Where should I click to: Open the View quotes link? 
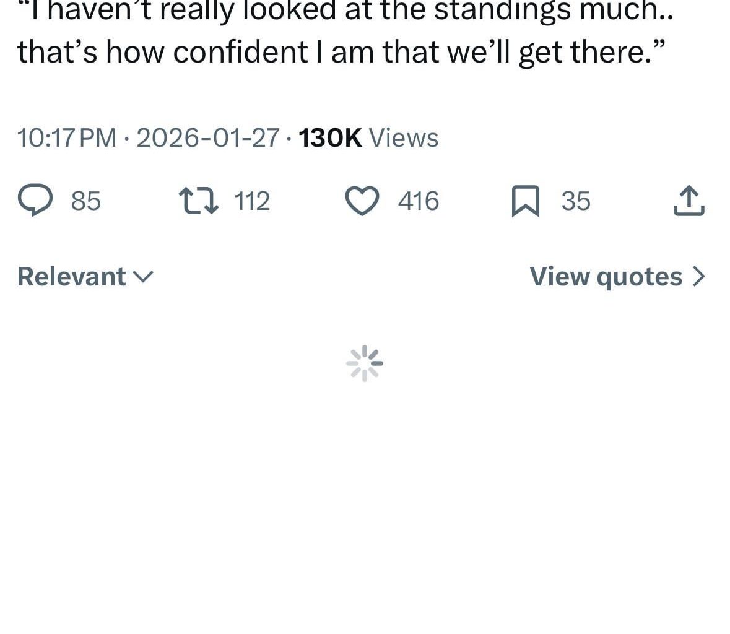pos(606,277)
